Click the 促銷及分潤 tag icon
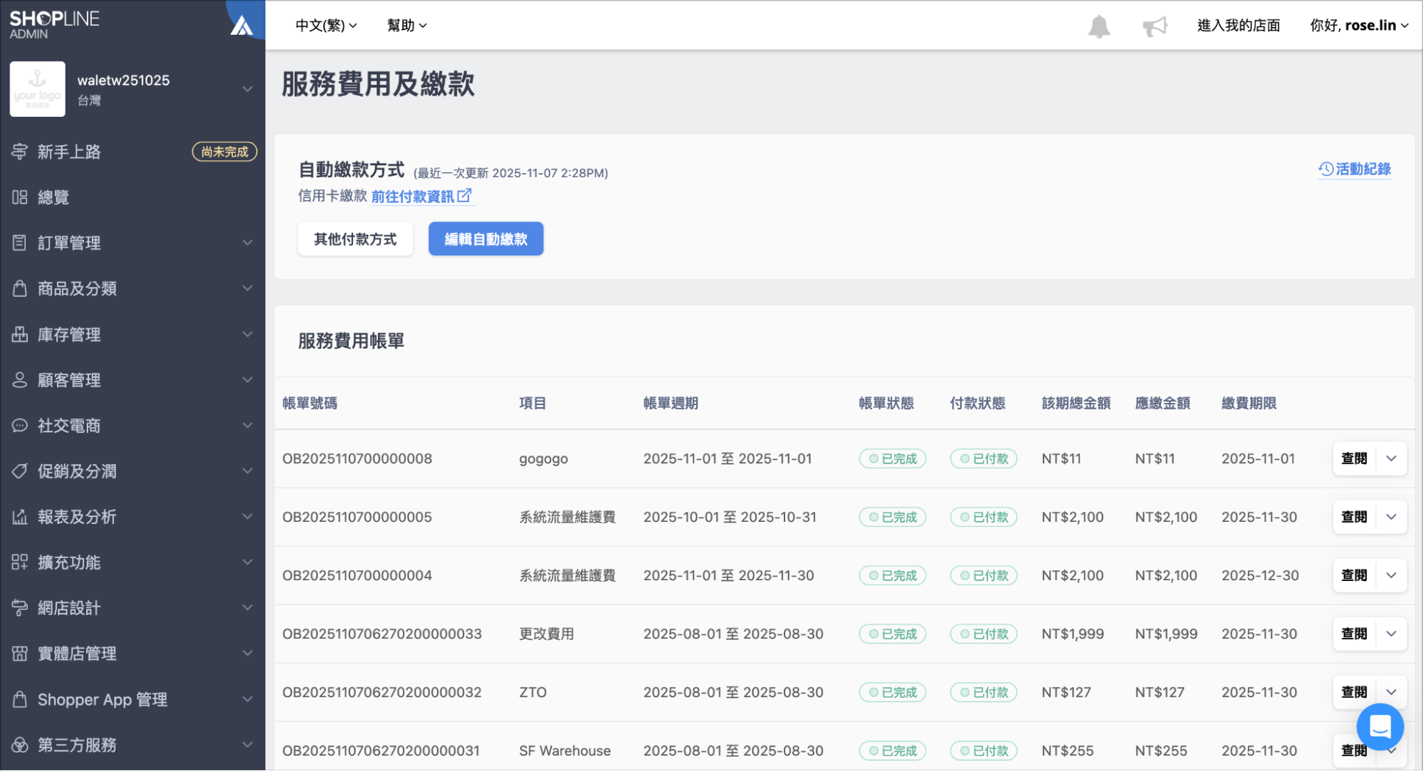The image size is (1423, 771). (19, 471)
